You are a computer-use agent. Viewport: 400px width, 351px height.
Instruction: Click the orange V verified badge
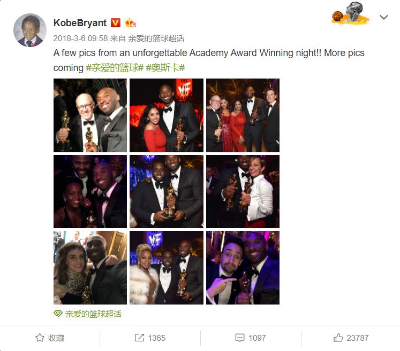point(115,23)
